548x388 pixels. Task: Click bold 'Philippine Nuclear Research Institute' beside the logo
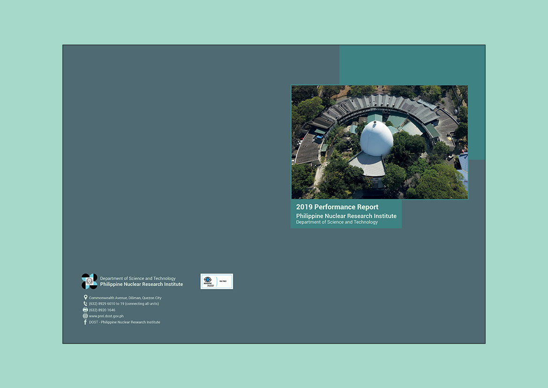coord(142,284)
